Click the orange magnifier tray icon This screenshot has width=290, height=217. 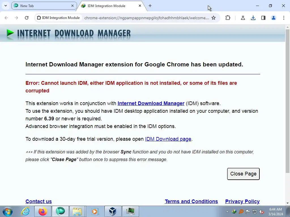[x=241, y=212]
